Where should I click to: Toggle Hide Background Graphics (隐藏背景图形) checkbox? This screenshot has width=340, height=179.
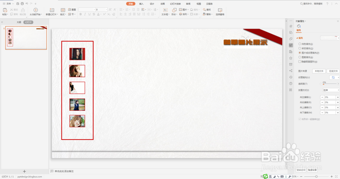point(300,61)
